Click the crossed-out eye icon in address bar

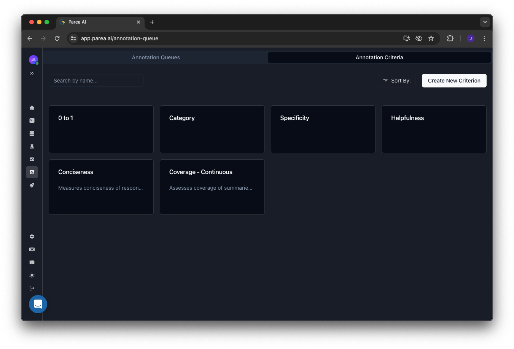point(419,38)
